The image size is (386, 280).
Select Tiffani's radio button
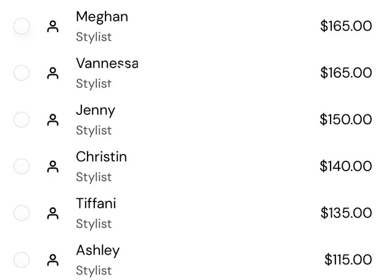tap(22, 213)
